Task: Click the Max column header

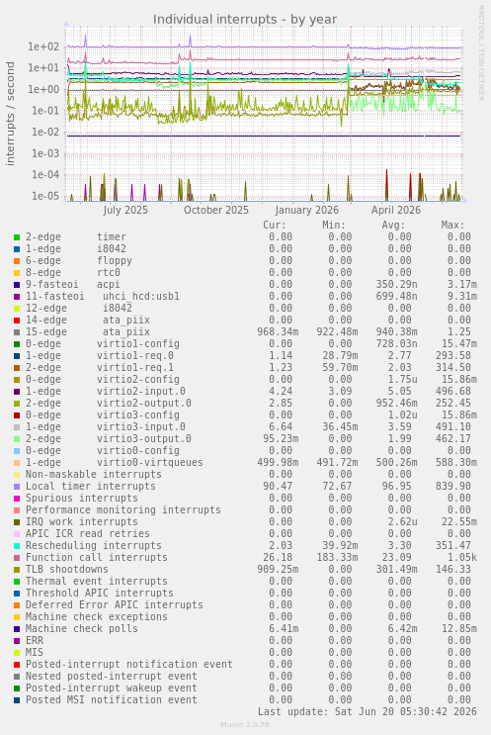Action: tap(452, 225)
